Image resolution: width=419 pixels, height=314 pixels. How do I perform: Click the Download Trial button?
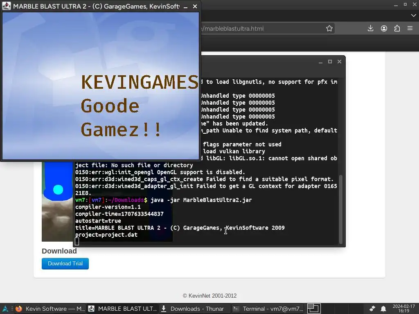point(65,264)
